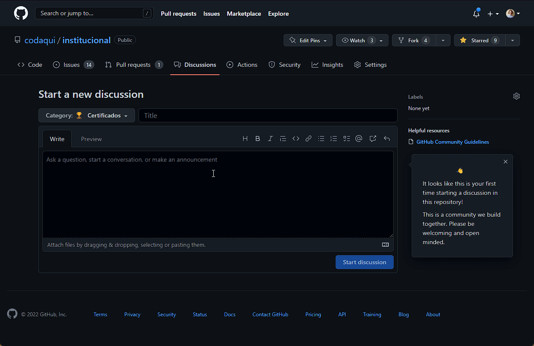Open the Fork options dropdown arrow
534x346 pixels.
443,40
